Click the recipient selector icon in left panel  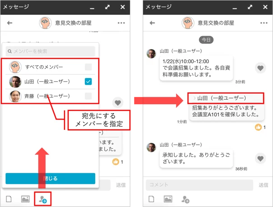(x=43, y=199)
